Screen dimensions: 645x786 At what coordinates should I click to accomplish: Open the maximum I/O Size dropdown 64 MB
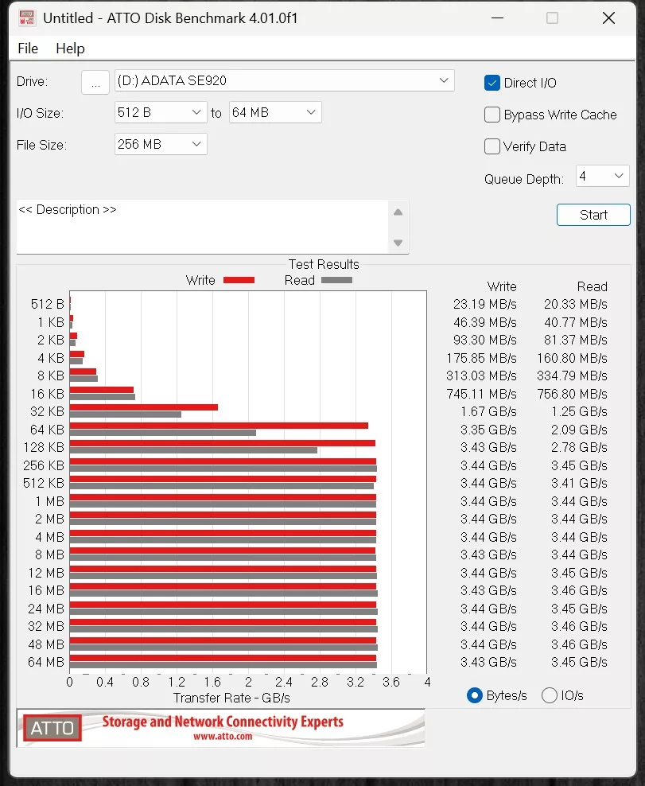coord(275,112)
